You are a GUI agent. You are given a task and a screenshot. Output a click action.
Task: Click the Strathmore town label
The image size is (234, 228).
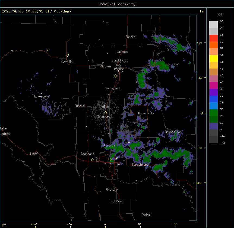click(140, 165)
